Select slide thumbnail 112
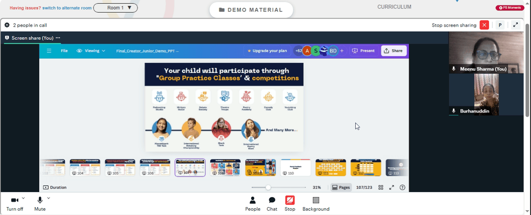 click(x=366, y=167)
